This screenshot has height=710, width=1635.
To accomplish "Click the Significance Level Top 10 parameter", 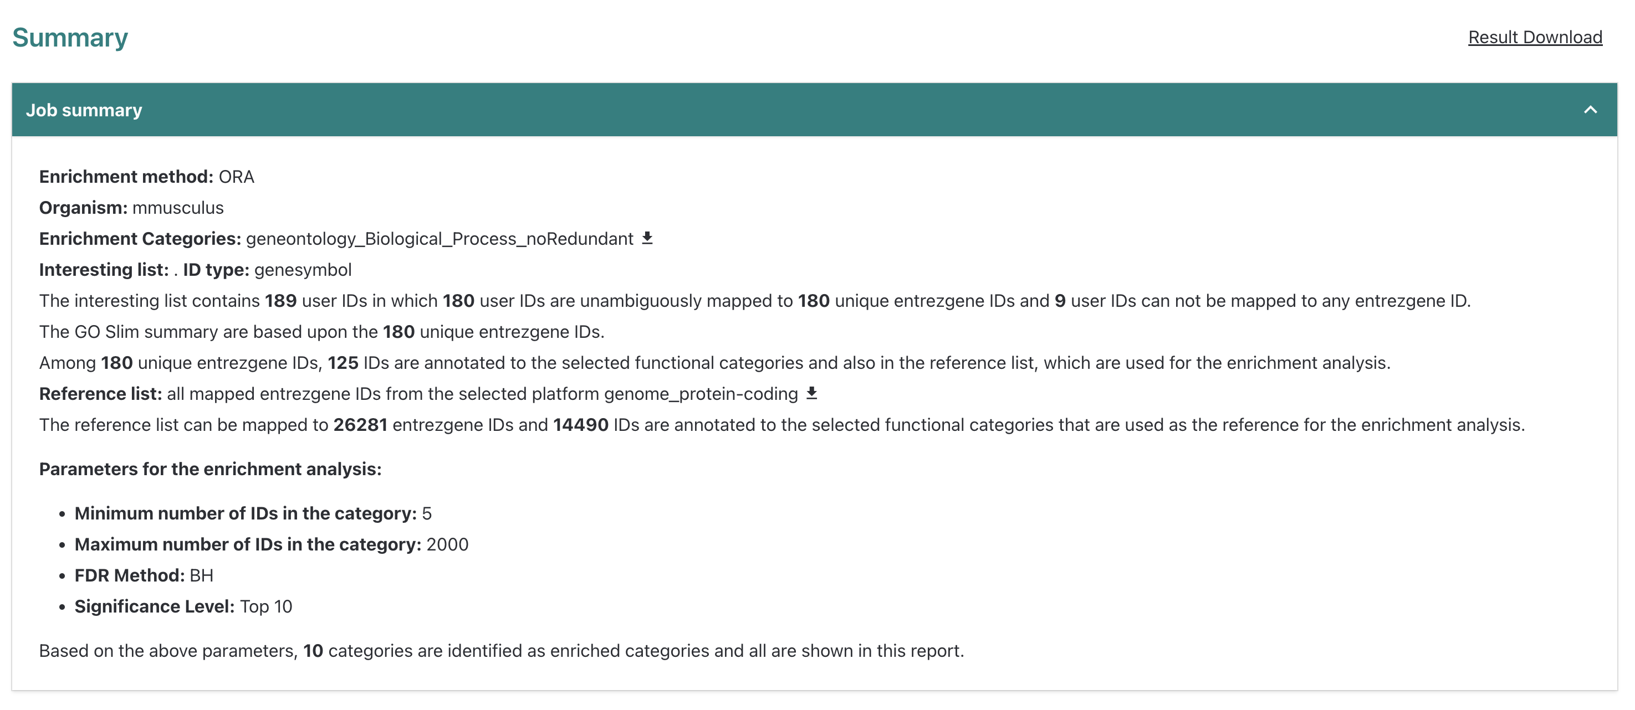I will click(183, 606).
